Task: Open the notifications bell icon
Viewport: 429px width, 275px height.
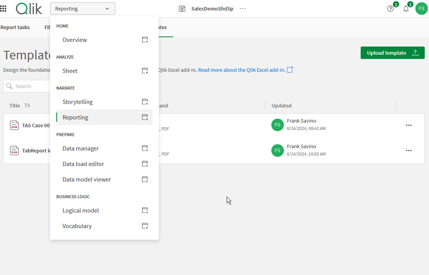Action: (406, 9)
